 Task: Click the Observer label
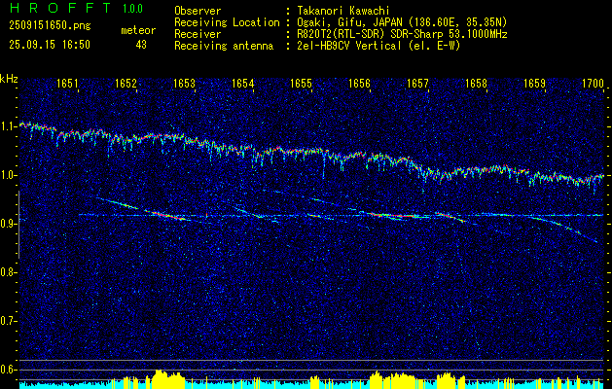coord(198,11)
